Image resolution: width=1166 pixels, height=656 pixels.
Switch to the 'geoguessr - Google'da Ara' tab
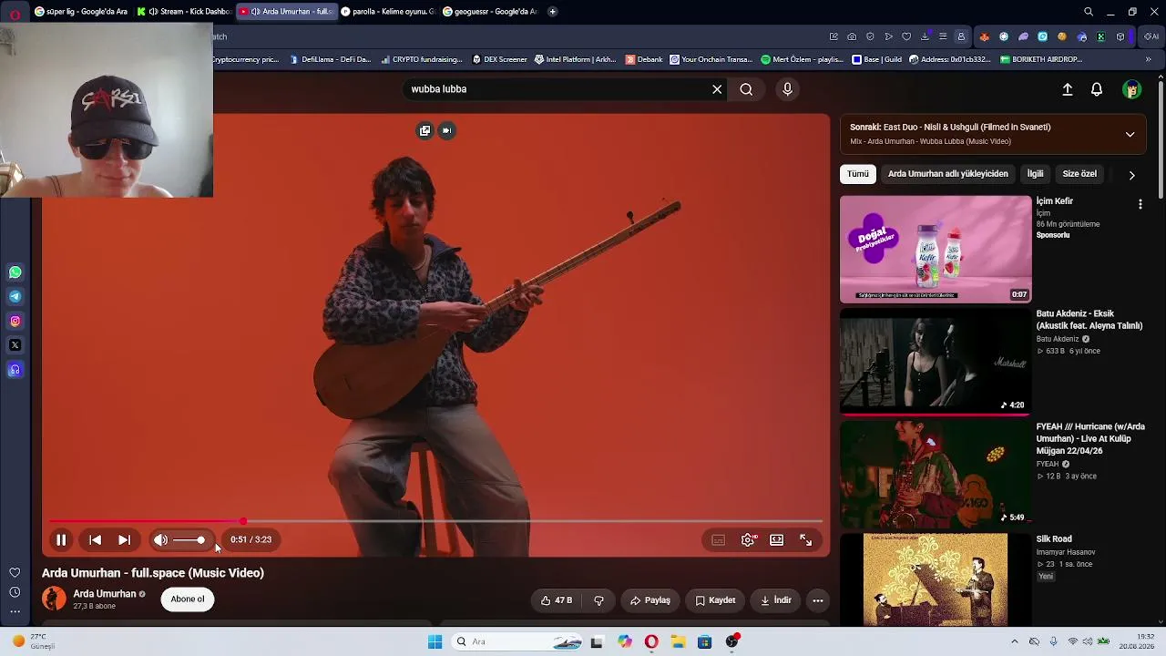tap(489, 12)
